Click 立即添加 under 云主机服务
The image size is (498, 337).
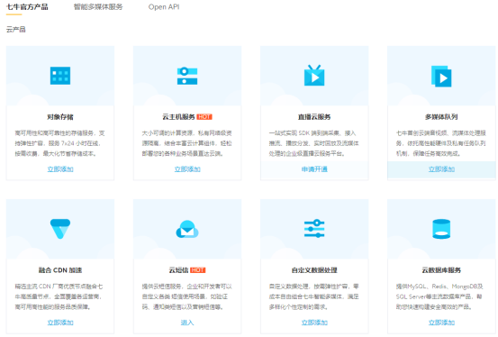(x=187, y=169)
